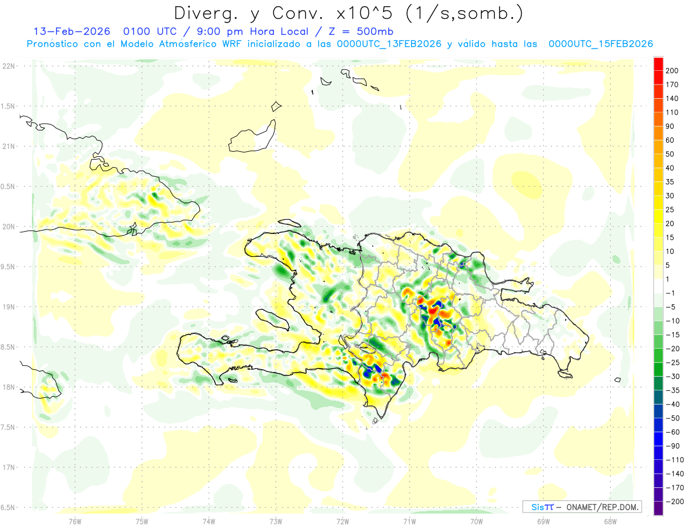Click the -5 color bar label

670,307
